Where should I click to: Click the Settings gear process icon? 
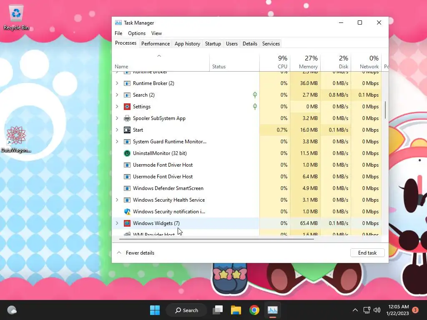(127, 107)
